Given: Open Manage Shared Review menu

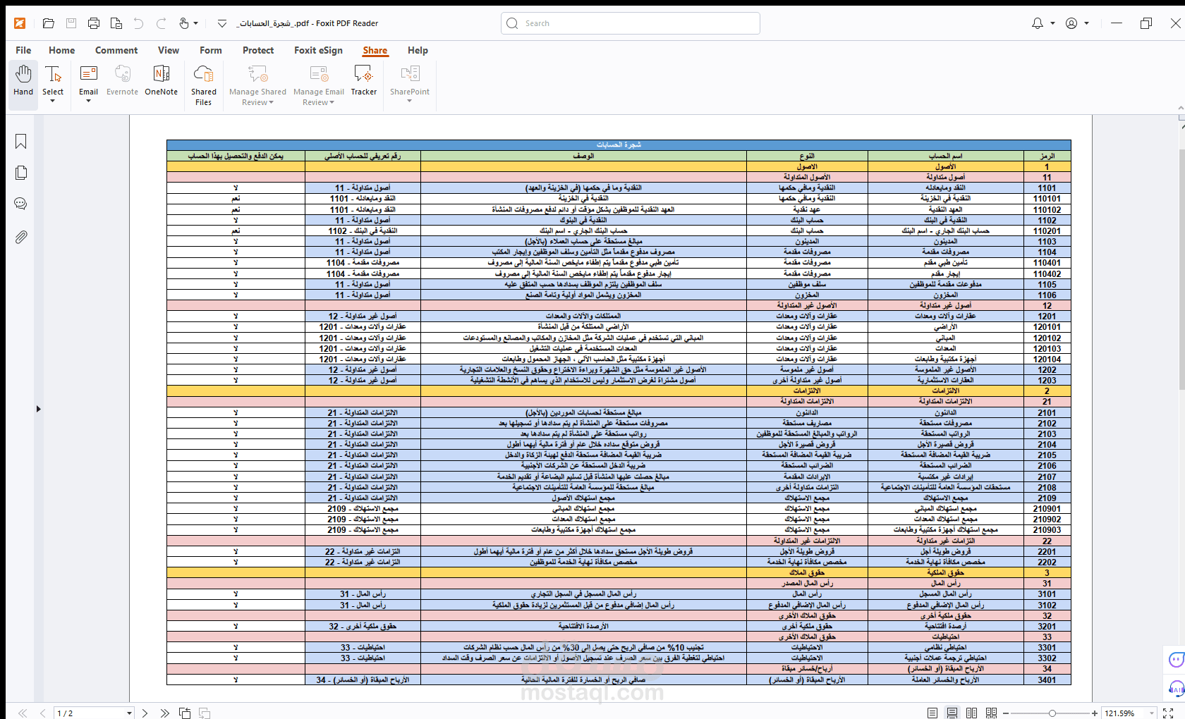Looking at the screenshot, I should pyautogui.click(x=257, y=85).
